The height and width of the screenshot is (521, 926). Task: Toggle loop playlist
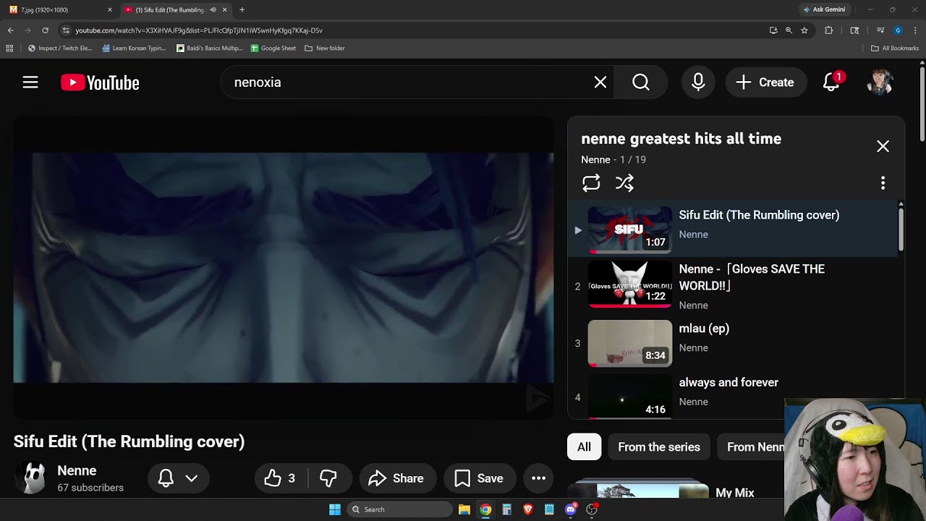[591, 183]
